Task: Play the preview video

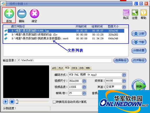Action: [x=5, y=102]
